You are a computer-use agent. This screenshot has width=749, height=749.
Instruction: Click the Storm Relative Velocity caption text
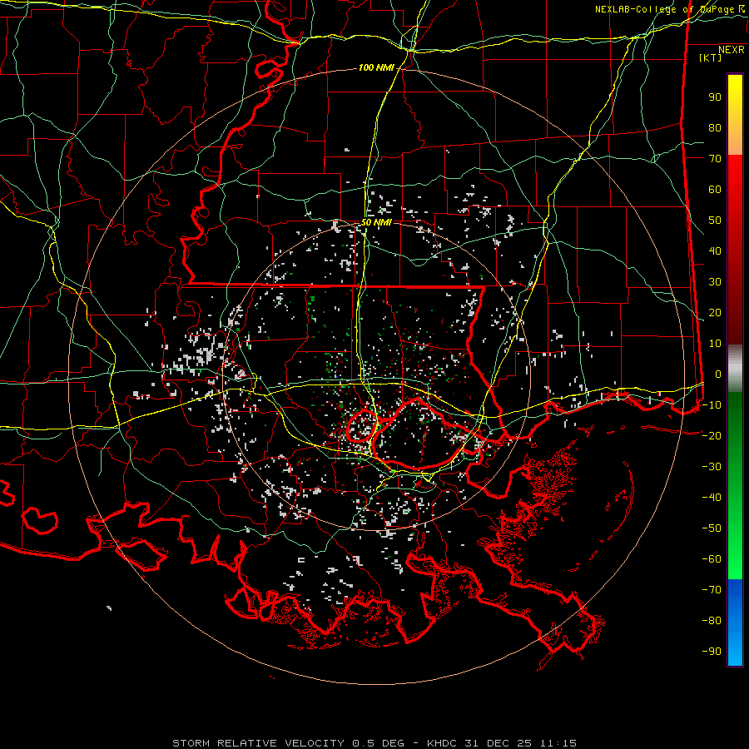[374, 743]
